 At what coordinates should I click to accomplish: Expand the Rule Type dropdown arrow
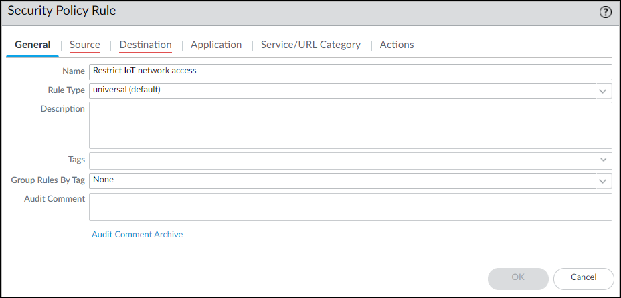[x=603, y=91]
